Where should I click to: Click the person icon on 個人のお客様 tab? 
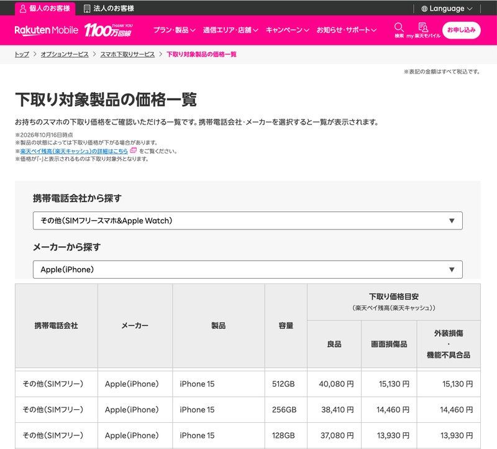point(23,9)
